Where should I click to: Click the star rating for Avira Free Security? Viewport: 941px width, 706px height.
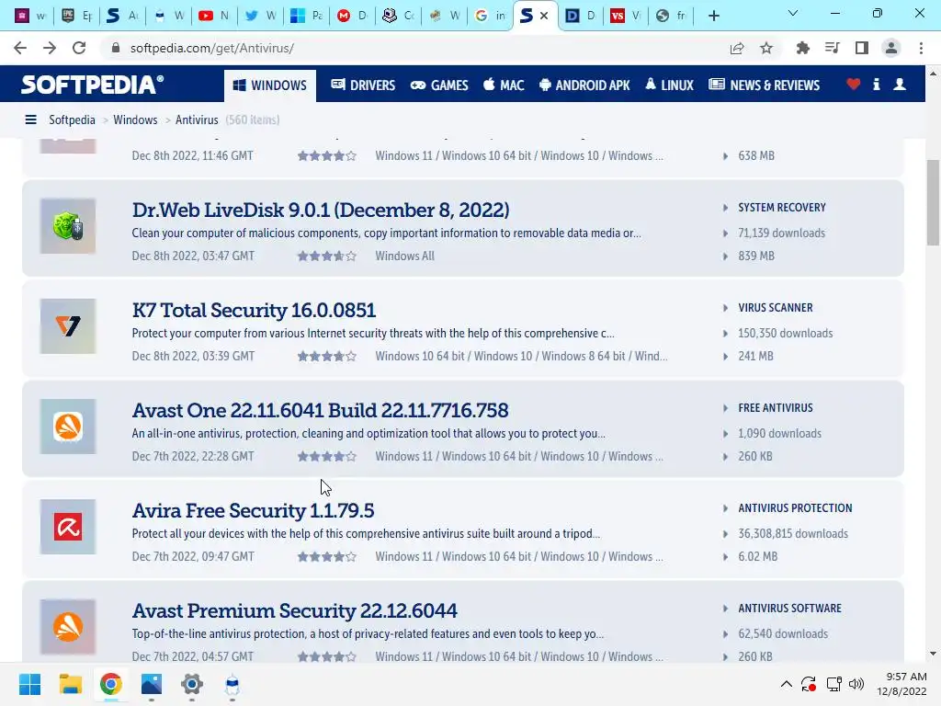pyautogui.click(x=327, y=557)
